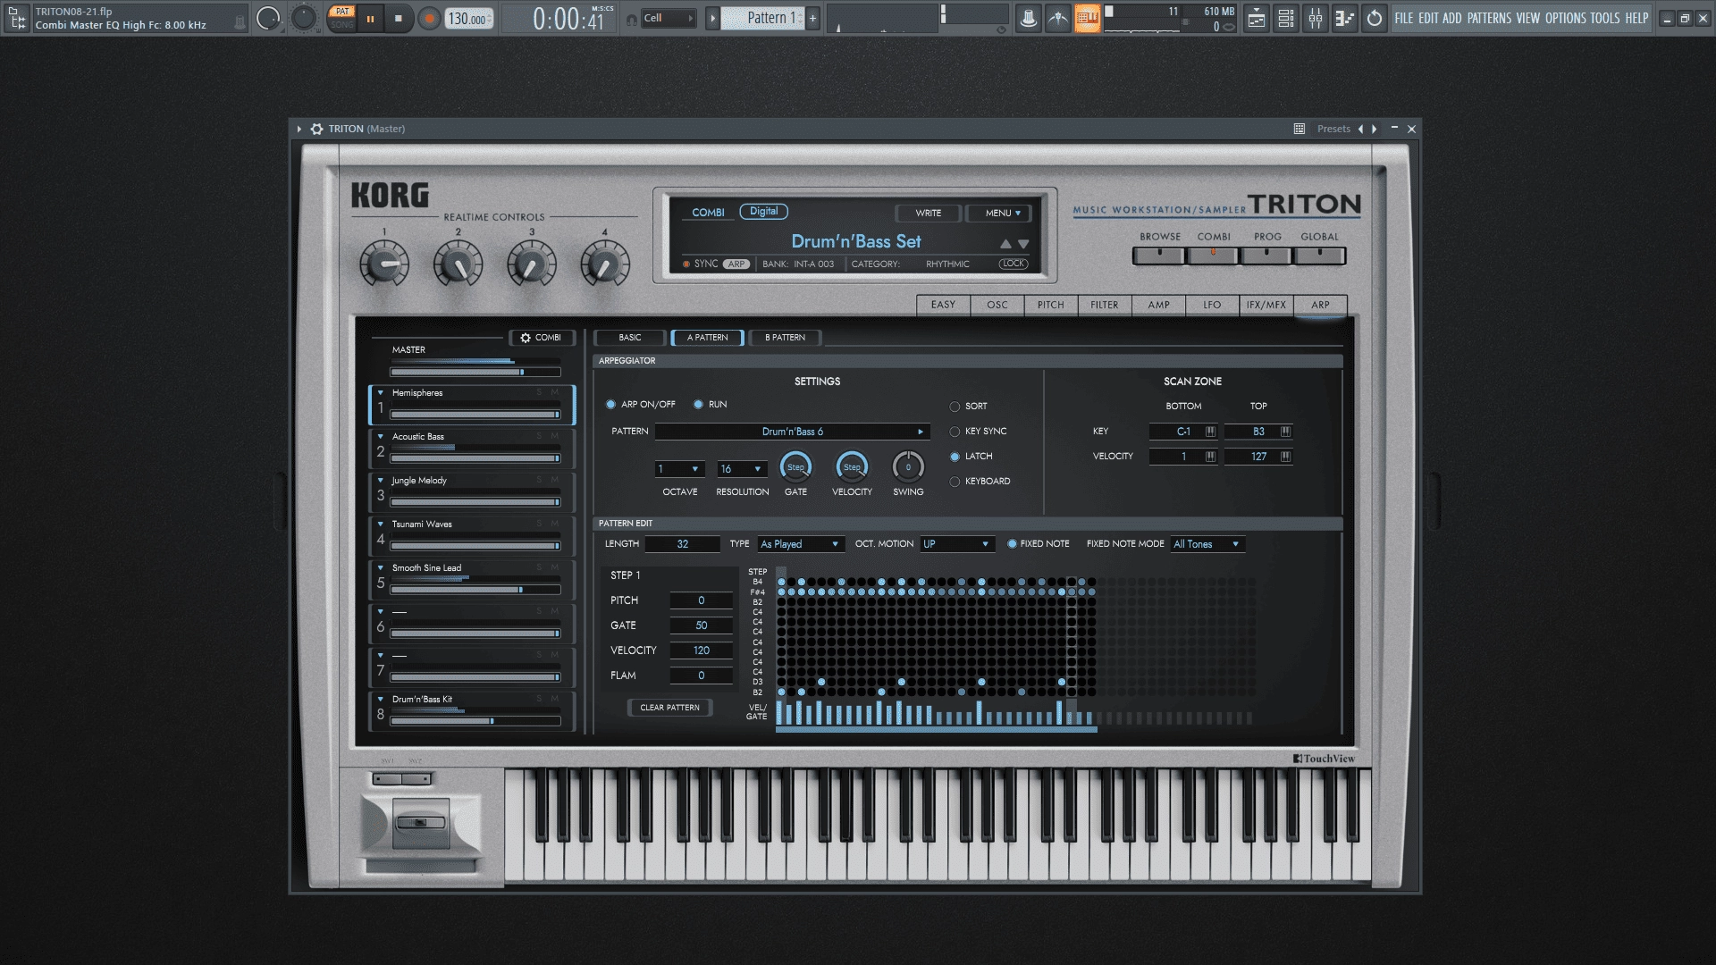Click the grid icon left of Presets
This screenshot has height=965, width=1716.
1300,129
